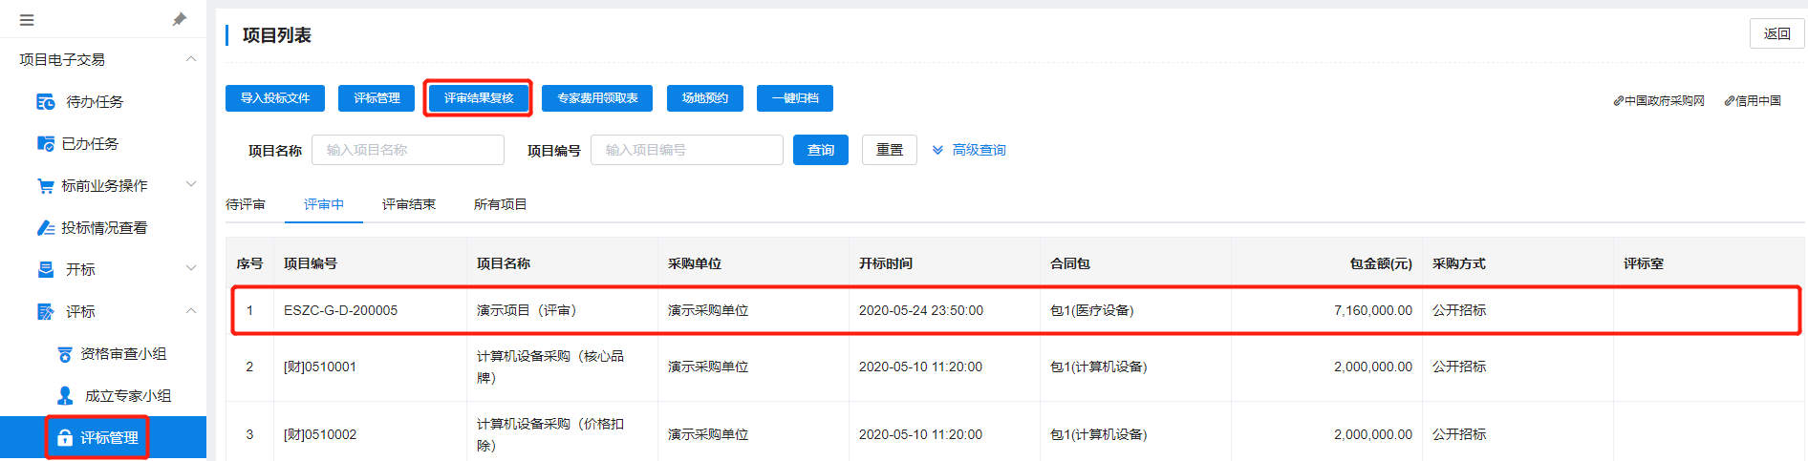Open 已办任务 in the sidebar
The image size is (1808, 461).
(90, 144)
